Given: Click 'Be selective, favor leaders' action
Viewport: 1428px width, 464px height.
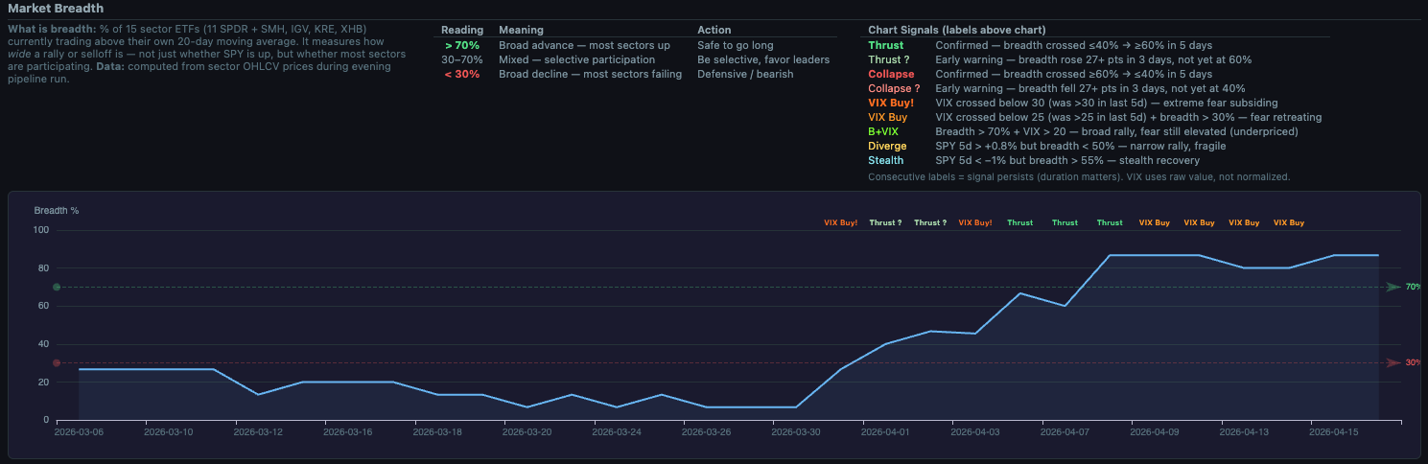Looking at the screenshot, I should click(x=763, y=59).
